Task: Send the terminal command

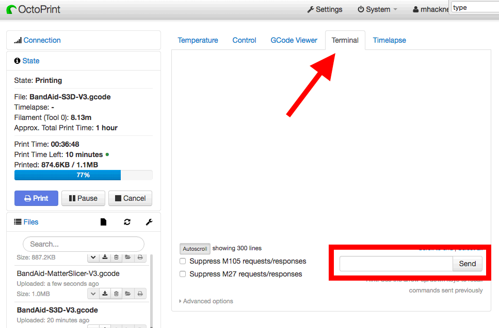Action: point(467,264)
